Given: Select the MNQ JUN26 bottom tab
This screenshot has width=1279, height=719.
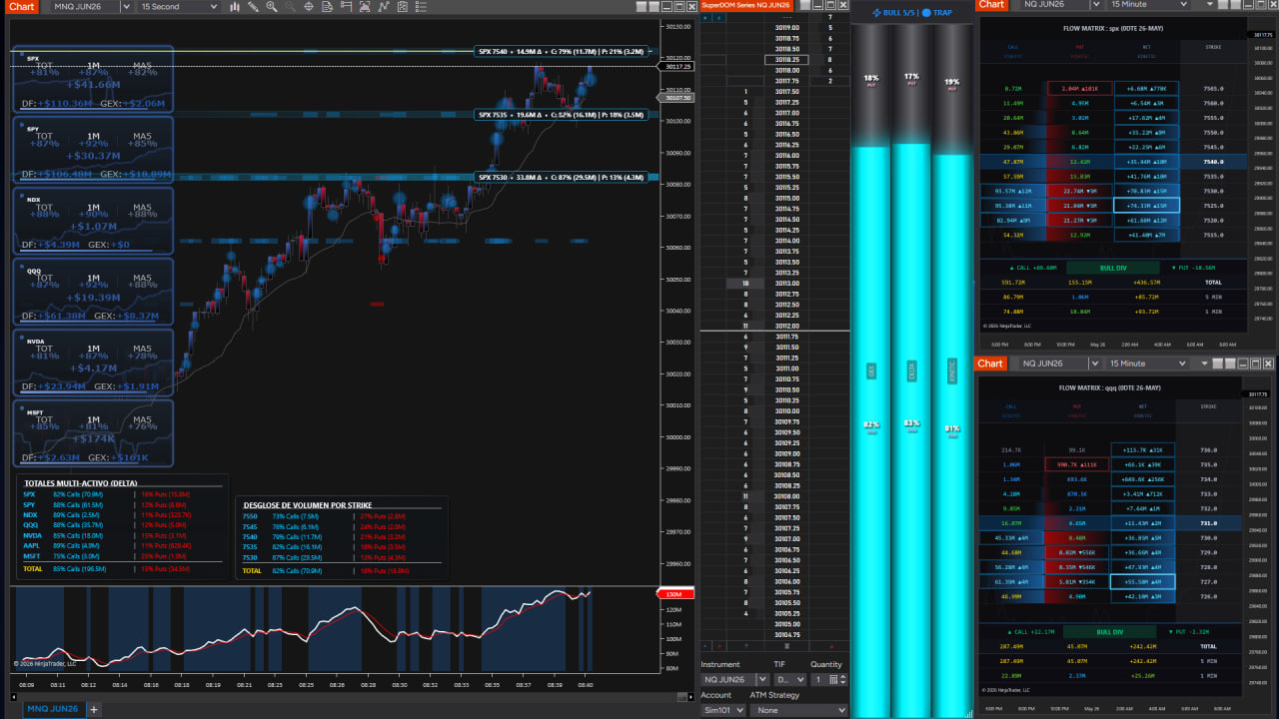Looking at the screenshot, I should point(51,709).
